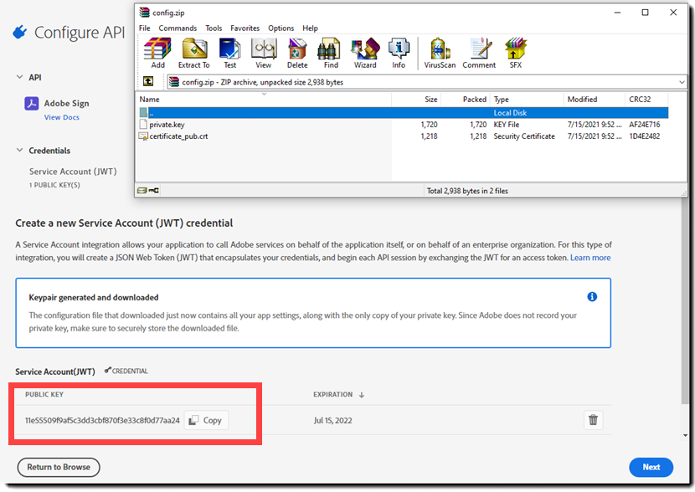The height and width of the screenshot is (492, 695).
Task: Expand the archive path dropdown
Action: click(682, 82)
